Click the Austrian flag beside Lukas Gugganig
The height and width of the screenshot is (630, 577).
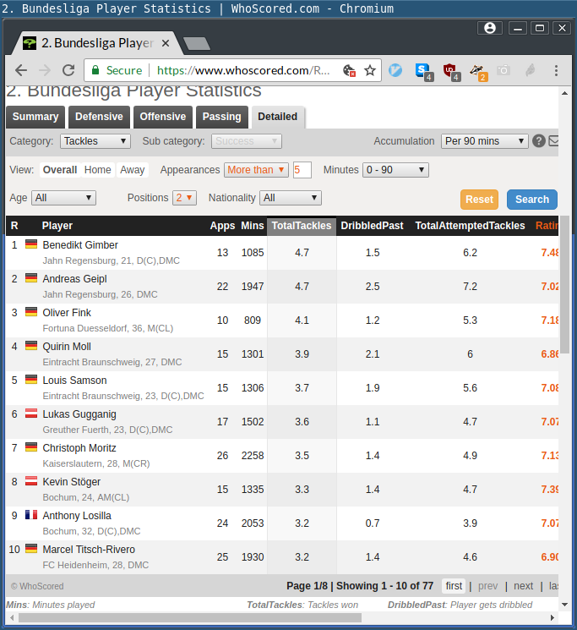pos(31,413)
